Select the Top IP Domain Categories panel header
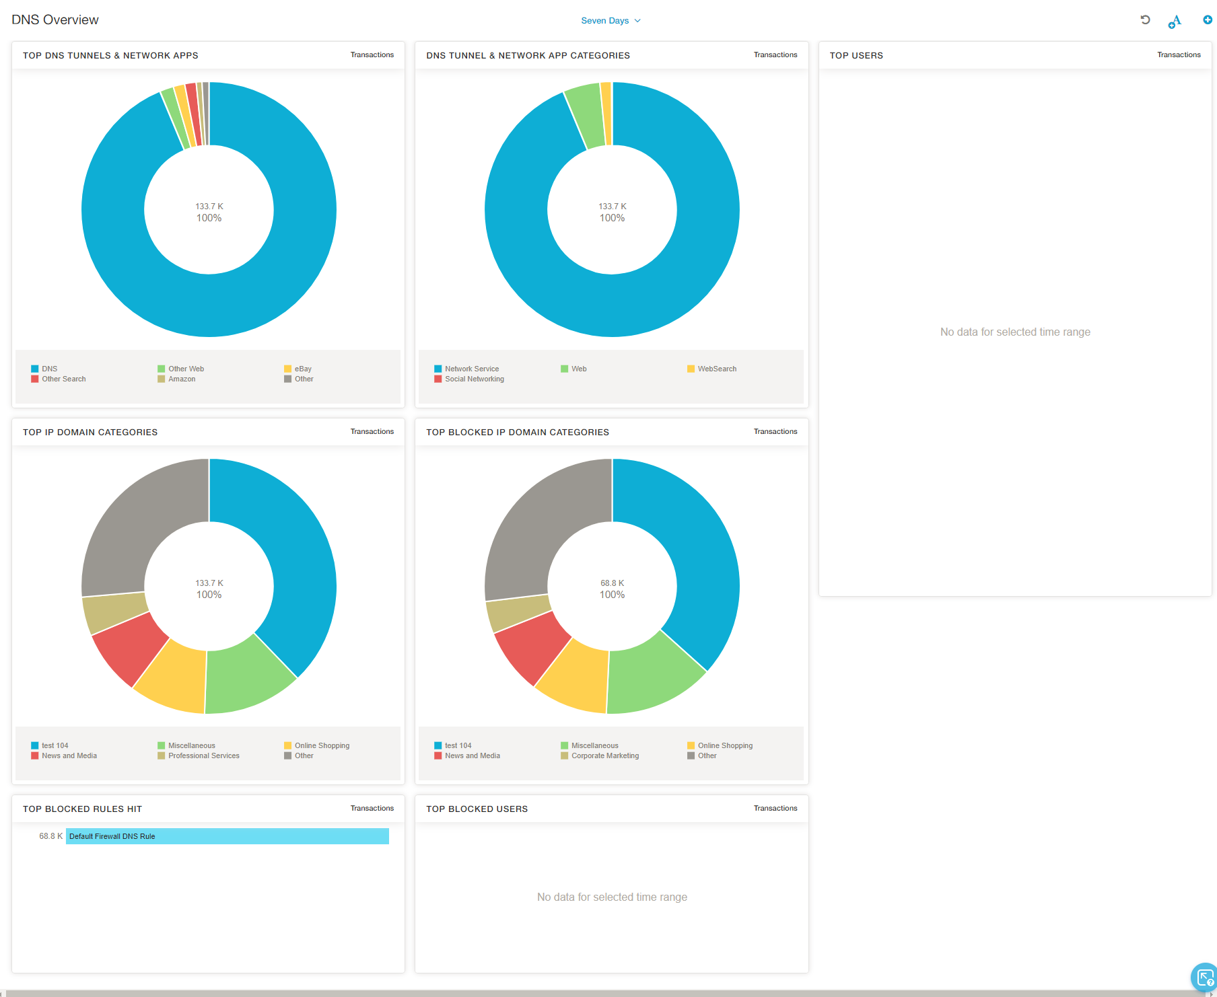This screenshot has width=1217, height=997. point(90,433)
